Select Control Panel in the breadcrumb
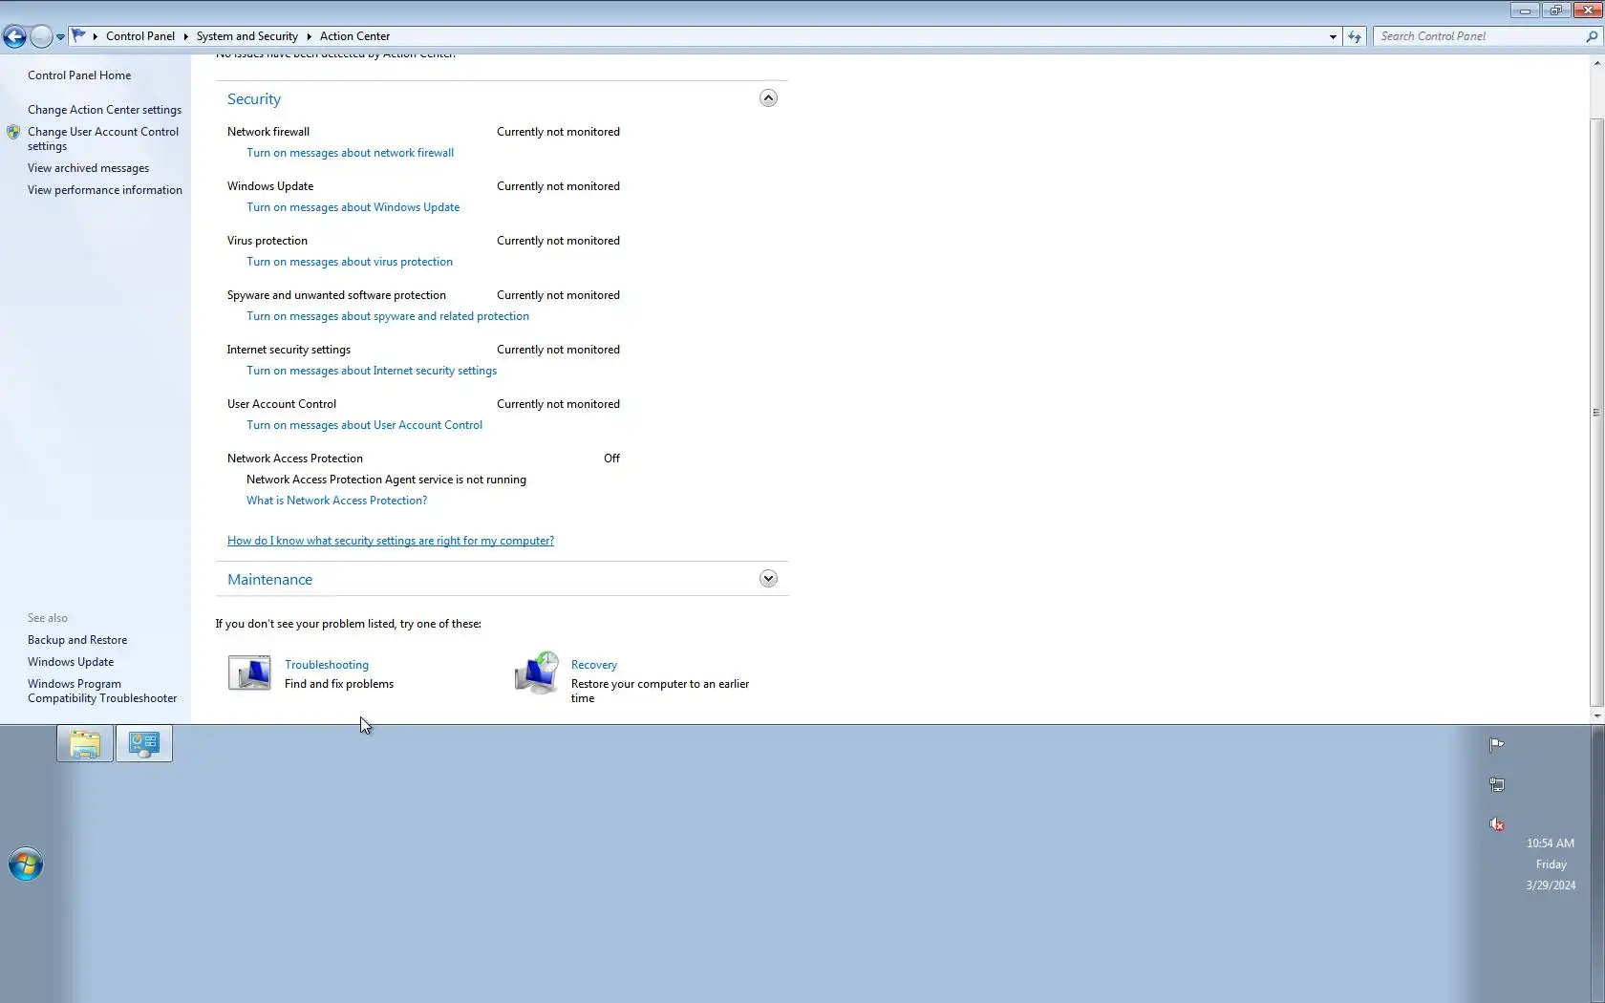 (x=140, y=36)
